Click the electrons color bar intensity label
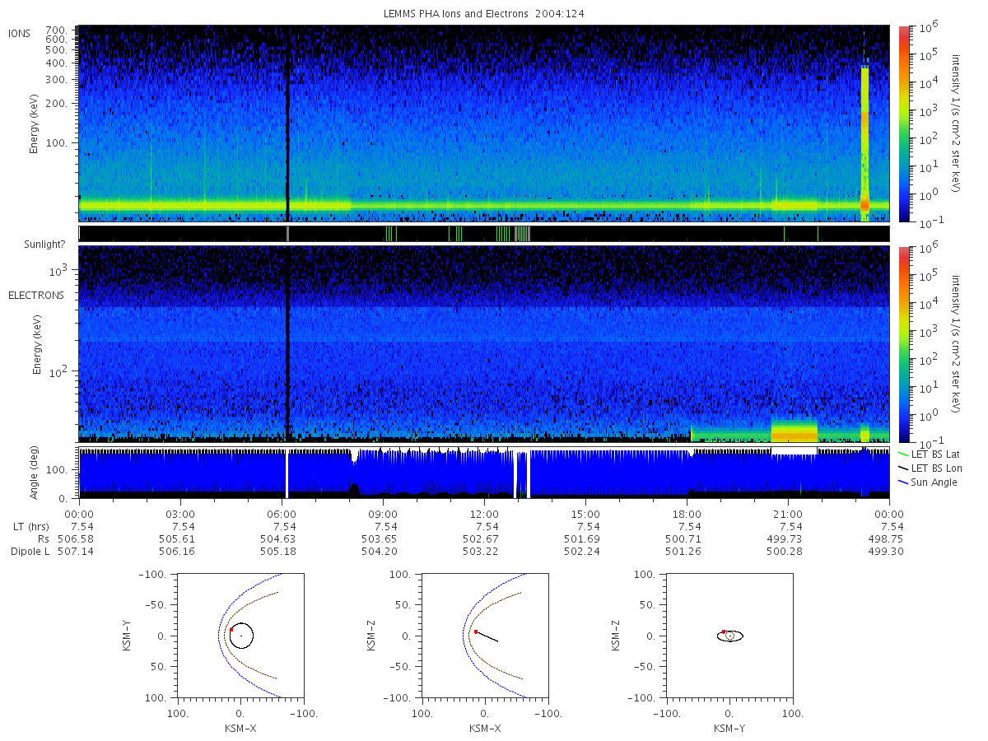The image size is (988, 741). [x=957, y=344]
